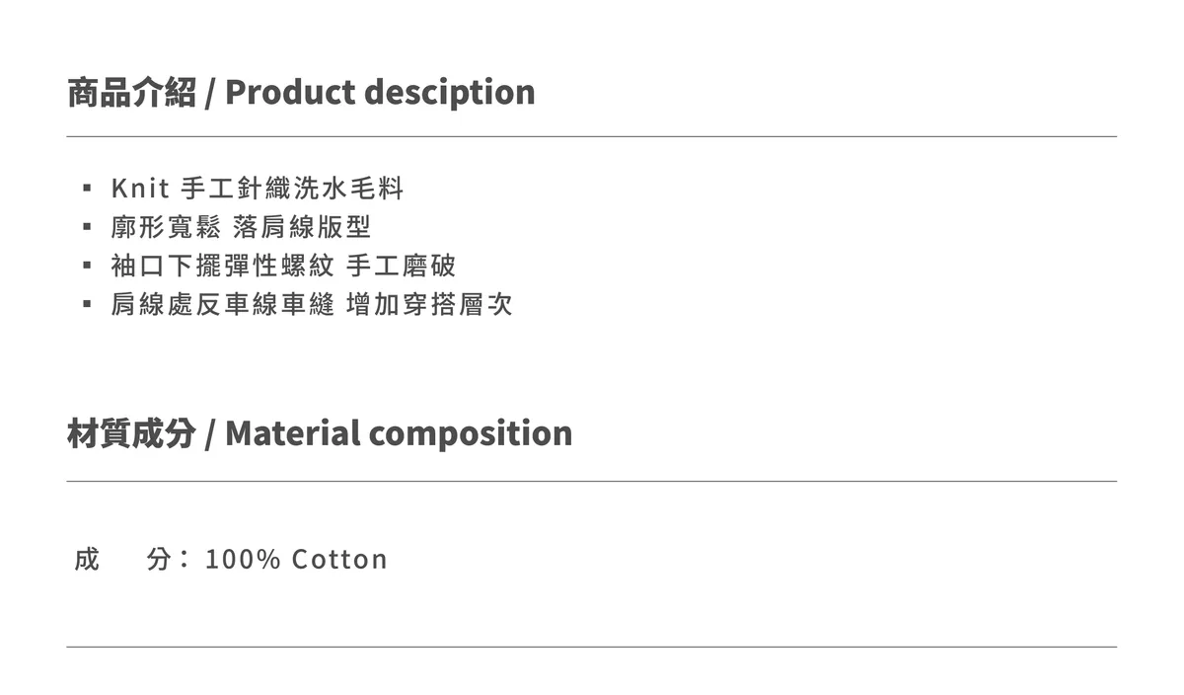This screenshot has width=1184, height=695.
Task: Select the 手工磨破 phrase
Action: 402,266
